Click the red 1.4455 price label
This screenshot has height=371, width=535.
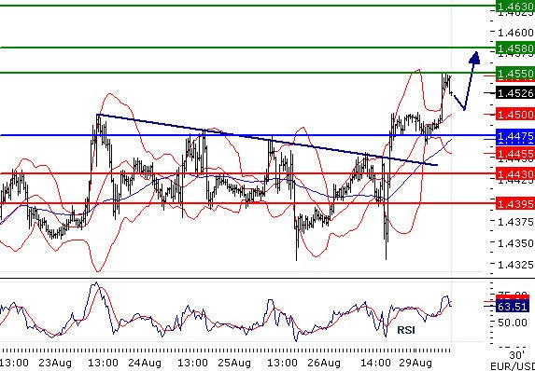(514, 153)
